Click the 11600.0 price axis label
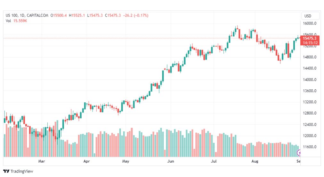The width and height of the screenshot is (324, 177). 310,147
